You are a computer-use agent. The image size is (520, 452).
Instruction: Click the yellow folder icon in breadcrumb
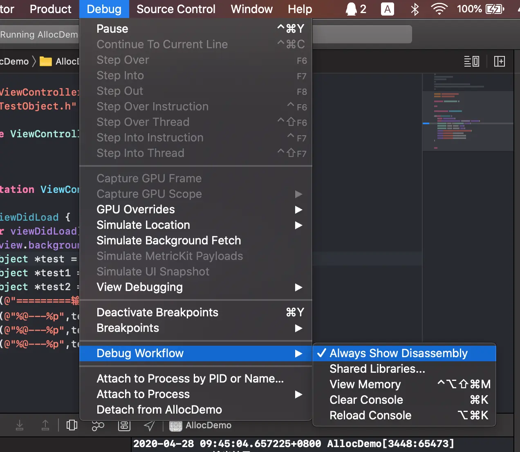pyautogui.click(x=45, y=61)
